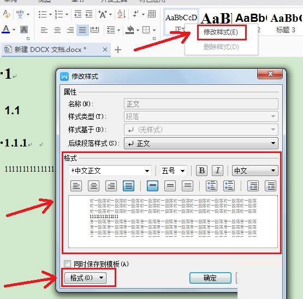Image resolution: width=303 pixels, height=299 pixels.
Task: Toggle character shading A icon
Action: click(24, 30)
